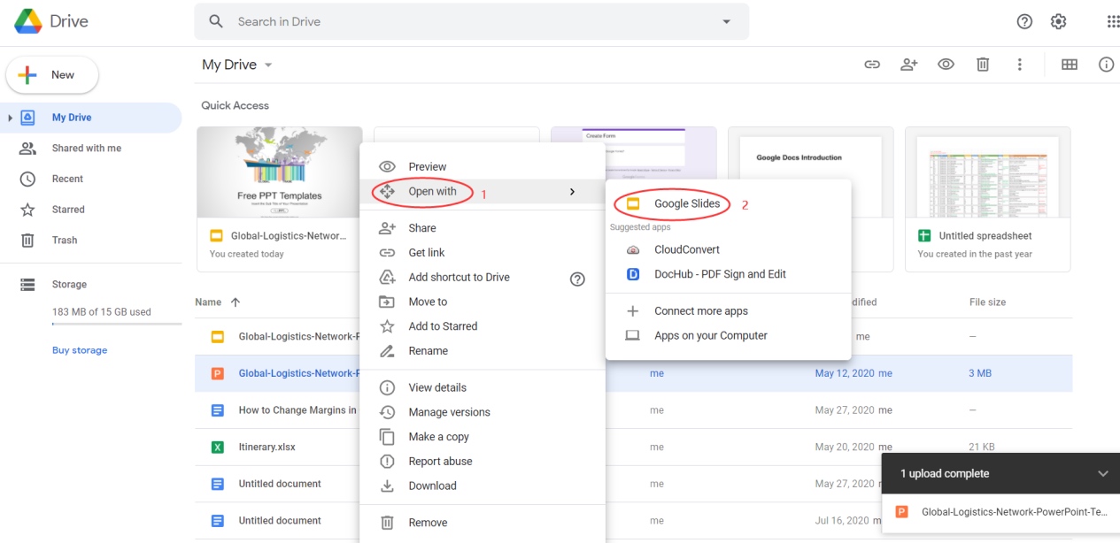Expand the My Drive title dropdown
Viewport: 1120px width, 543px height.
(x=268, y=65)
